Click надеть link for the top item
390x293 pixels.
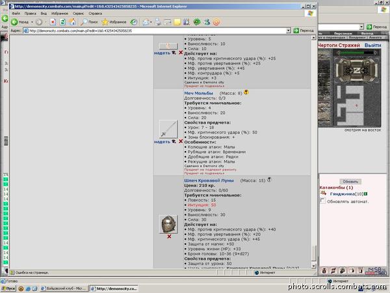coord(162,53)
